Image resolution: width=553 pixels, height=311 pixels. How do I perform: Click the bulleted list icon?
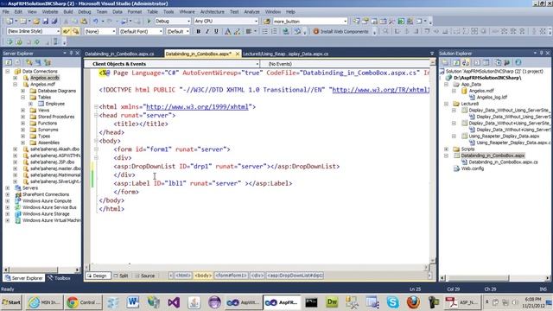[265, 31]
